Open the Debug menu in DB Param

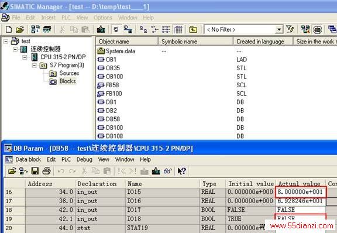coord(84,159)
